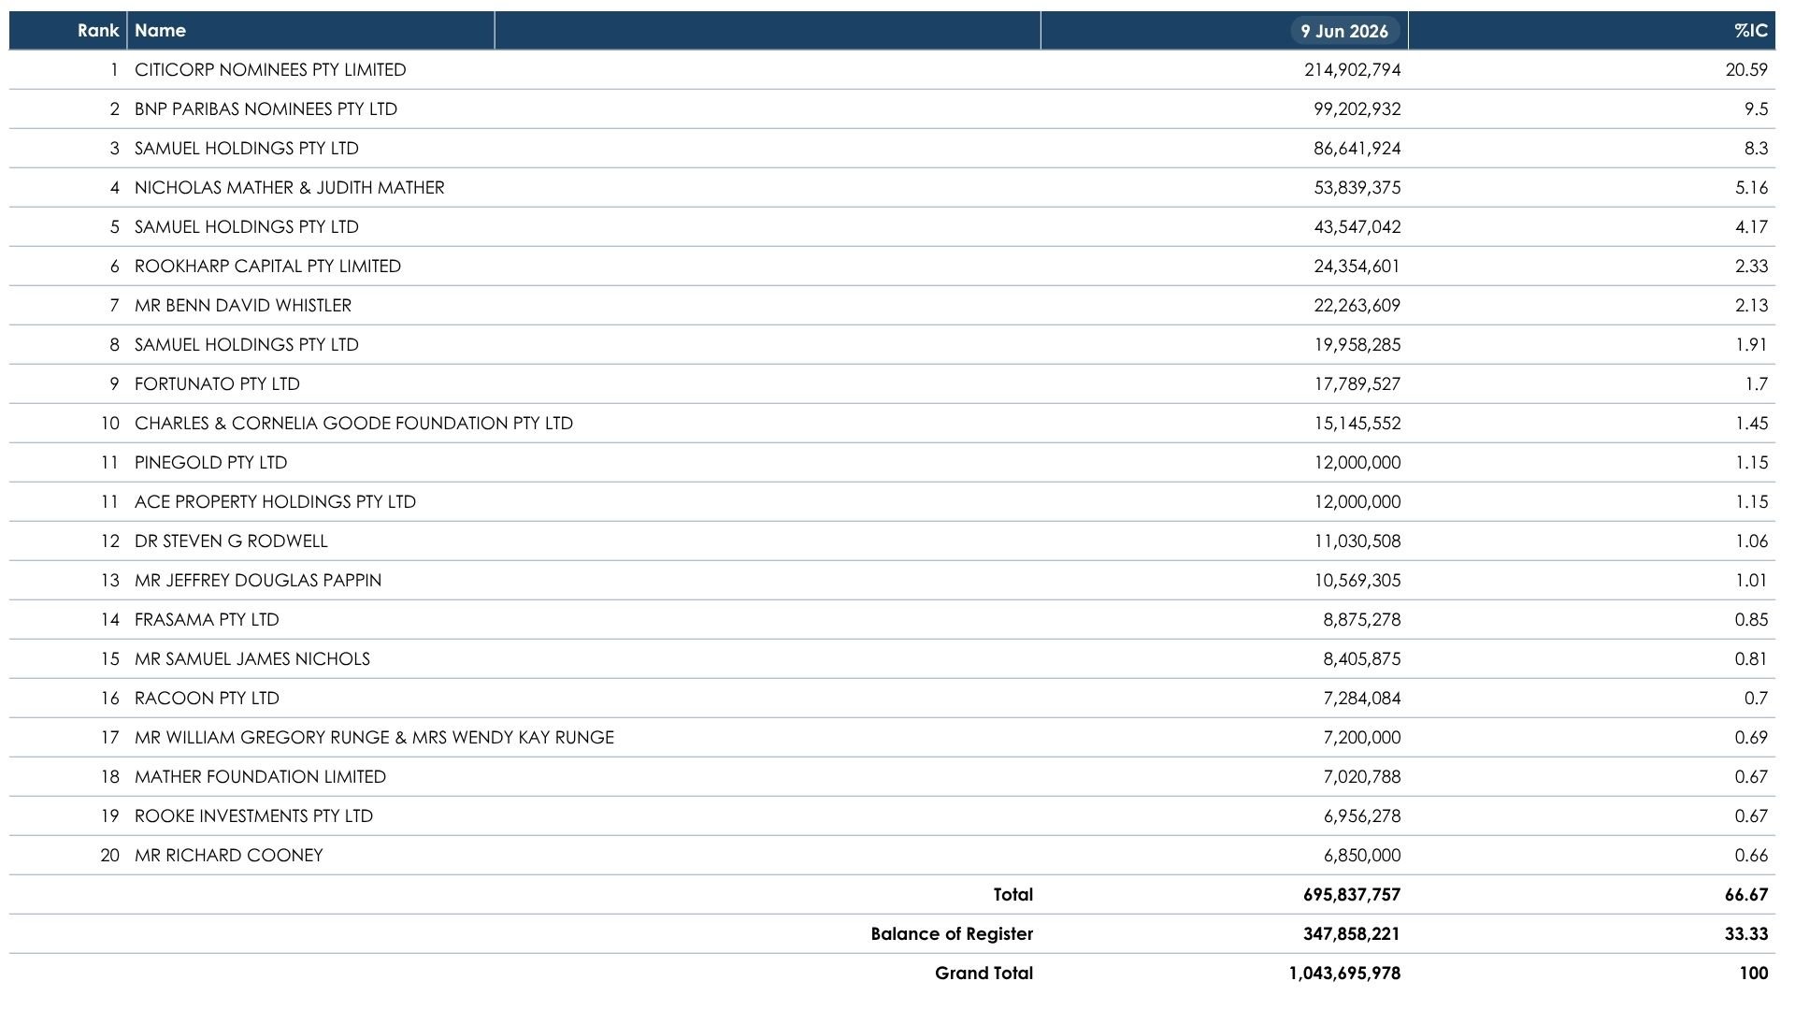Click holding value 17,789,527

tap(1357, 383)
